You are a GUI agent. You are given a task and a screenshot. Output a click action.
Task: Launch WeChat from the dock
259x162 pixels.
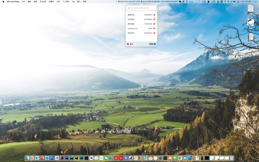point(106,158)
